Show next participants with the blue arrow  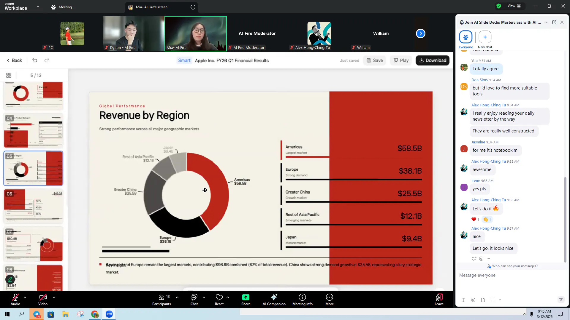(x=421, y=33)
